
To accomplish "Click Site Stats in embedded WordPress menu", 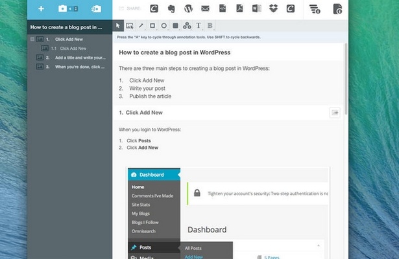I will point(141,205).
